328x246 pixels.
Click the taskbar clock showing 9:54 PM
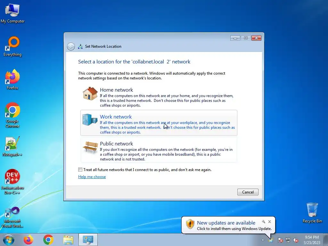coord(312,240)
